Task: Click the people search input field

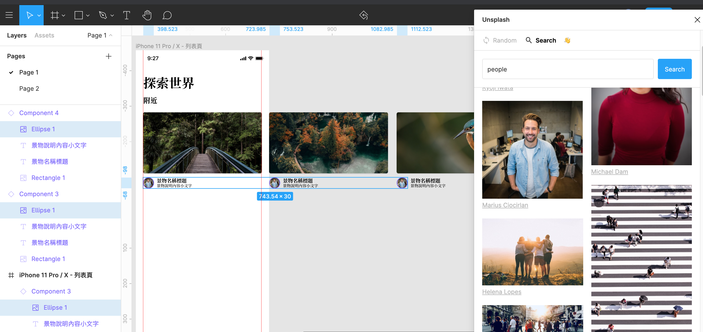Action: coord(567,69)
